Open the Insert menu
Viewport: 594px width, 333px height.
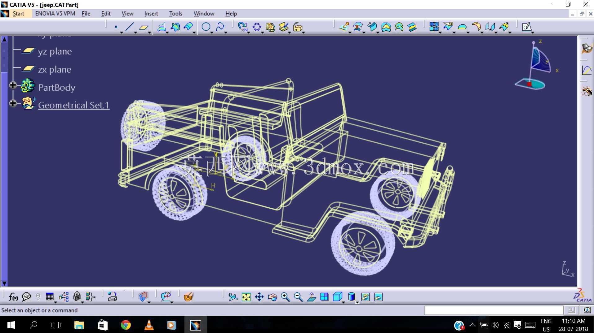(x=151, y=14)
